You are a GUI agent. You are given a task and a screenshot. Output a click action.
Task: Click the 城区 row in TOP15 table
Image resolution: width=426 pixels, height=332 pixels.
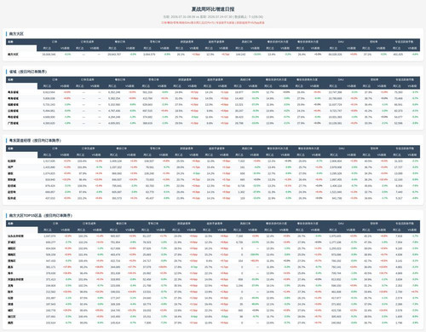coord(213,311)
